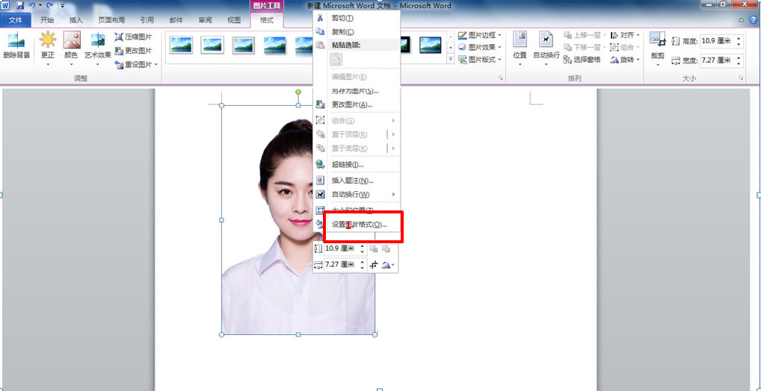761x391 pixels.
Task: Click 压缩图片 compress pictures
Action: click(x=133, y=37)
